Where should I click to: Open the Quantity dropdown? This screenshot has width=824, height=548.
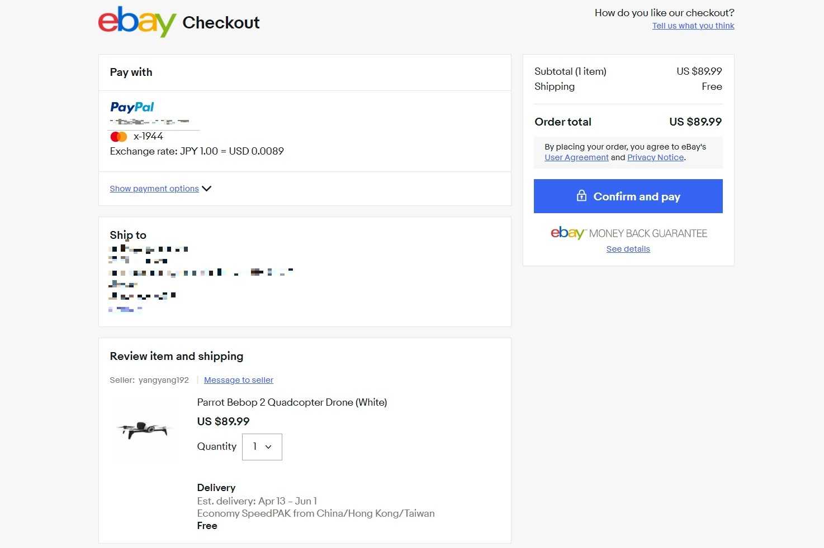coord(262,447)
